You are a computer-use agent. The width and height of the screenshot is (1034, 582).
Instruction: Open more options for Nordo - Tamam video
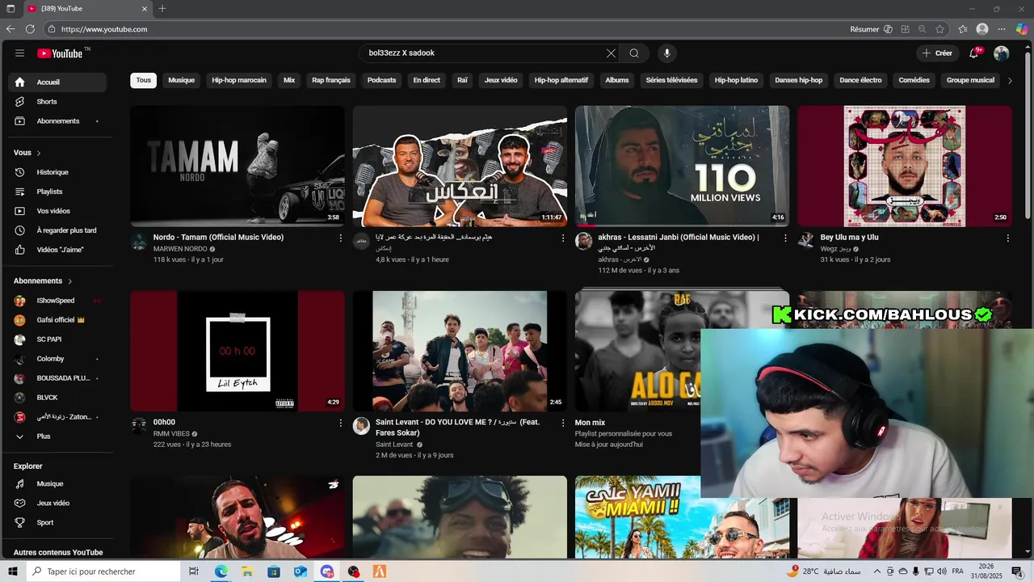coord(341,238)
